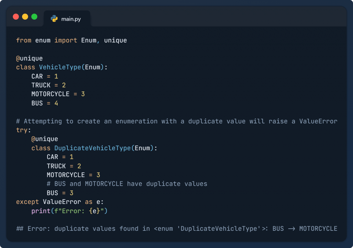Click the red close window button
Image resolution: width=353 pixels, height=248 pixels.
16,17
